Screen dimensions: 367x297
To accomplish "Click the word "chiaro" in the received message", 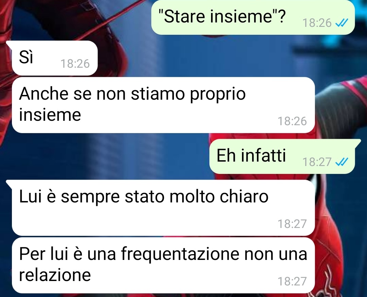I will 244,196.
